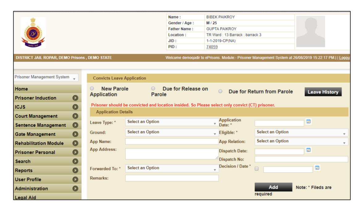Click inside the Remarks input field

[x=171, y=178]
